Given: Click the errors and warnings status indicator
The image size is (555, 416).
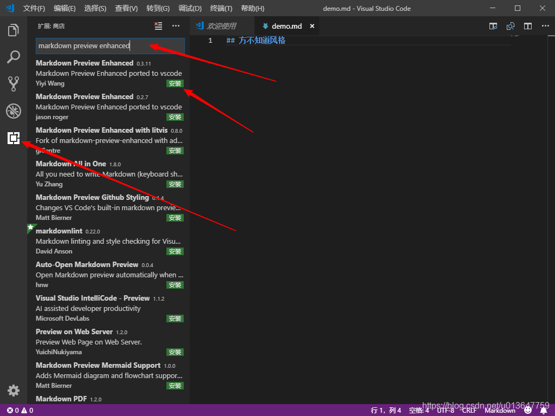Looking at the screenshot, I should tap(20, 411).
